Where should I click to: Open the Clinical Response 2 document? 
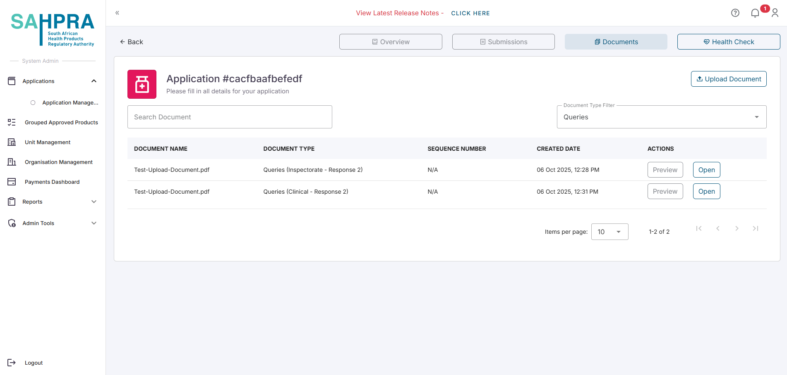tap(706, 191)
